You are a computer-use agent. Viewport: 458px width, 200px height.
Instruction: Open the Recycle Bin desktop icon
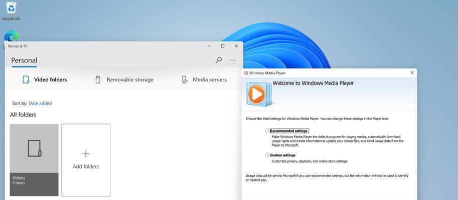tap(12, 11)
